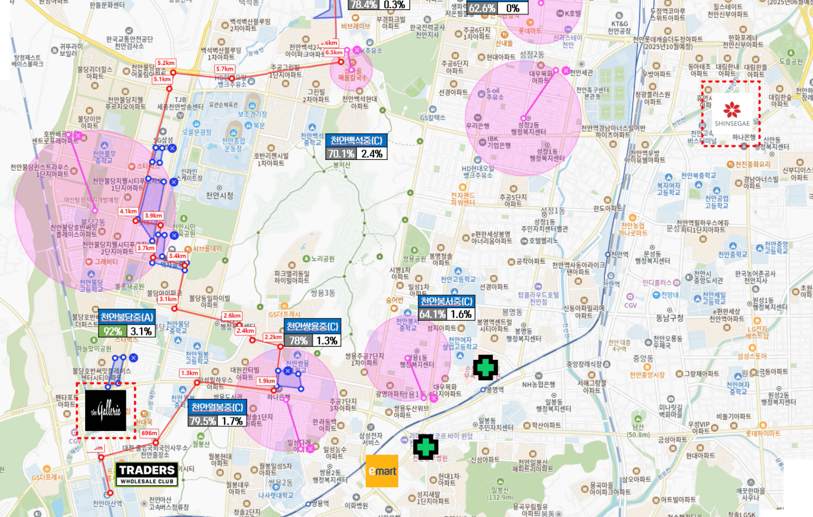Image resolution: width=813 pixels, height=517 pixels.
Task: Click the 3.7km distance label
Action: tap(145, 248)
